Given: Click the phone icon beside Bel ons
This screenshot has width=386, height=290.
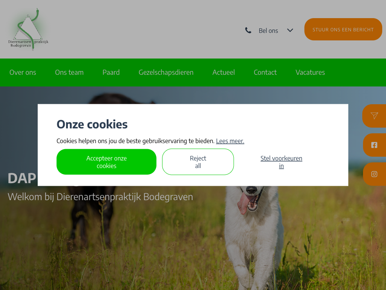Looking at the screenshot, I should [248, 30].
